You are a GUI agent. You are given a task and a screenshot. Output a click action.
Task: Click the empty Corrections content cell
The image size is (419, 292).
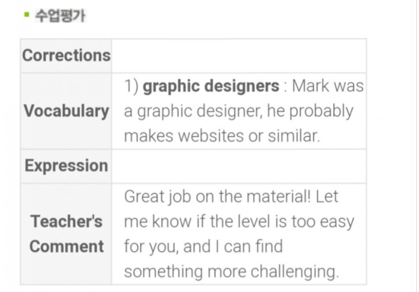pyautogui.click(x=239, y=56)
